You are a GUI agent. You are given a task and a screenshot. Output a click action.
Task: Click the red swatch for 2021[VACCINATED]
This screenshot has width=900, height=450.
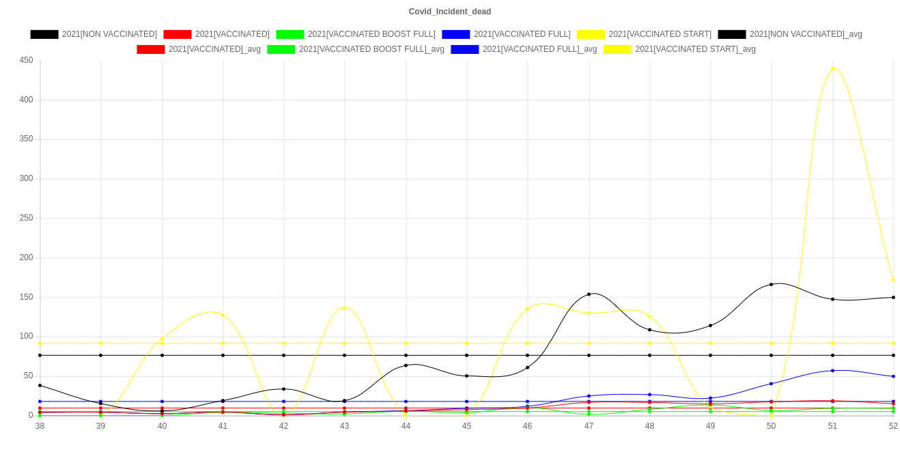(177, 34)
